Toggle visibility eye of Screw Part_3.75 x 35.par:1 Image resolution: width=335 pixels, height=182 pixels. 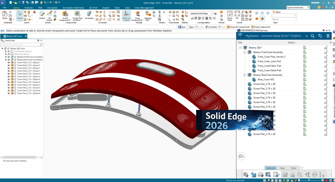point(9,71)
